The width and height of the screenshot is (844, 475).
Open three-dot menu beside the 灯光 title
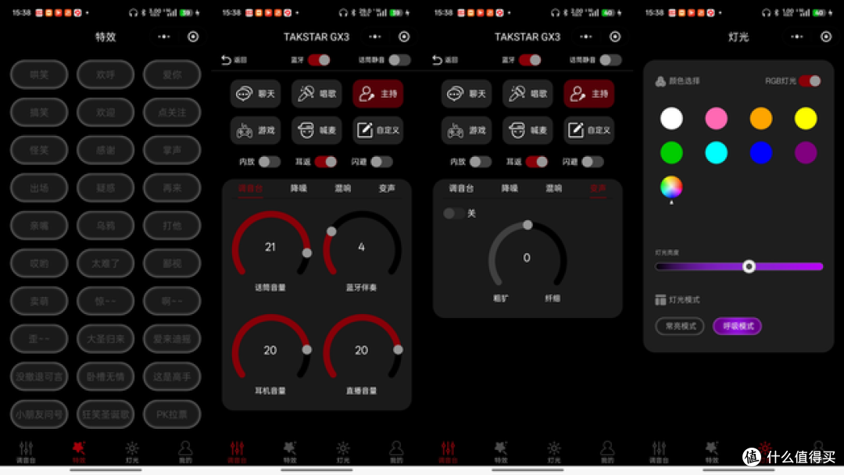click(x=797, y=37)
